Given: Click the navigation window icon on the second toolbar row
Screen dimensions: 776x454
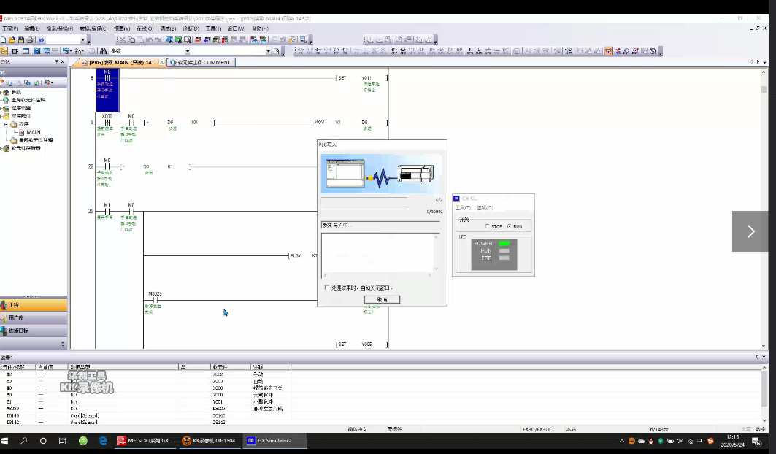Looking at the screenshot, I should tap(4, 51).
